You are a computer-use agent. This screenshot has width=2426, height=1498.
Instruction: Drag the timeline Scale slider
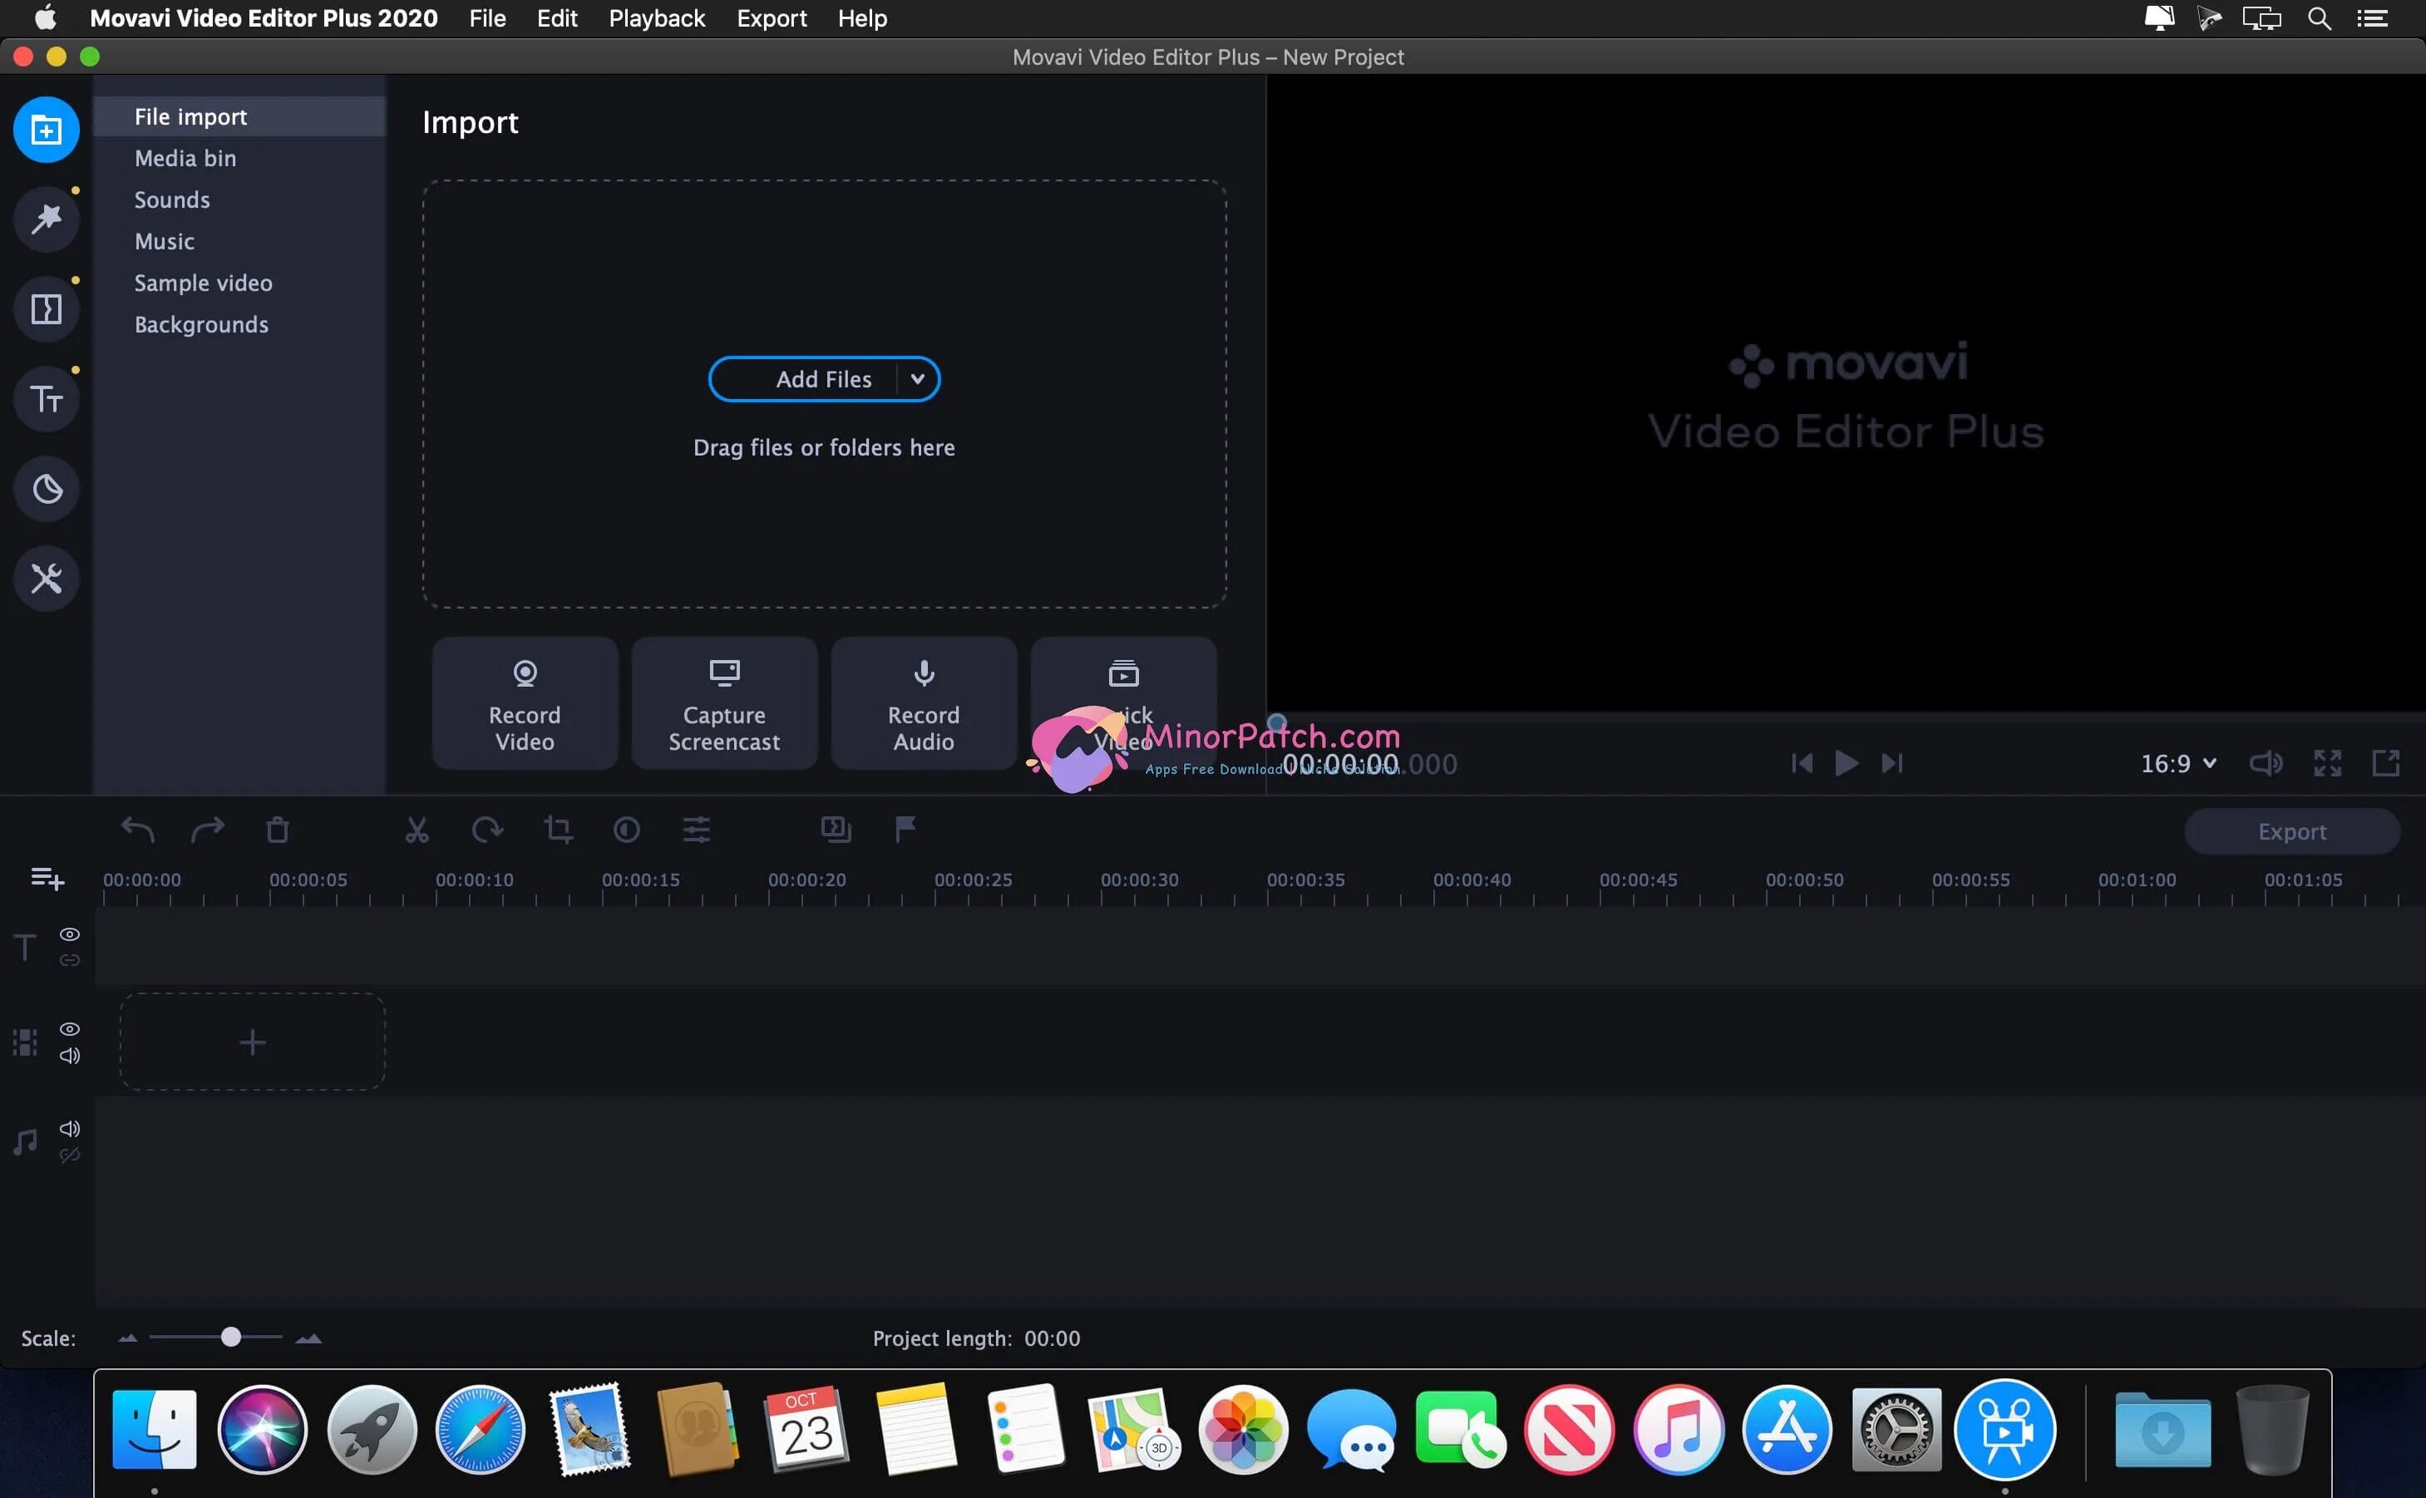[x=229, y=1337]
